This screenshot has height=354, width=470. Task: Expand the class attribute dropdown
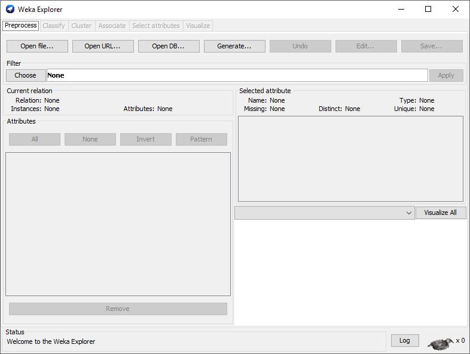coord(325,213)
